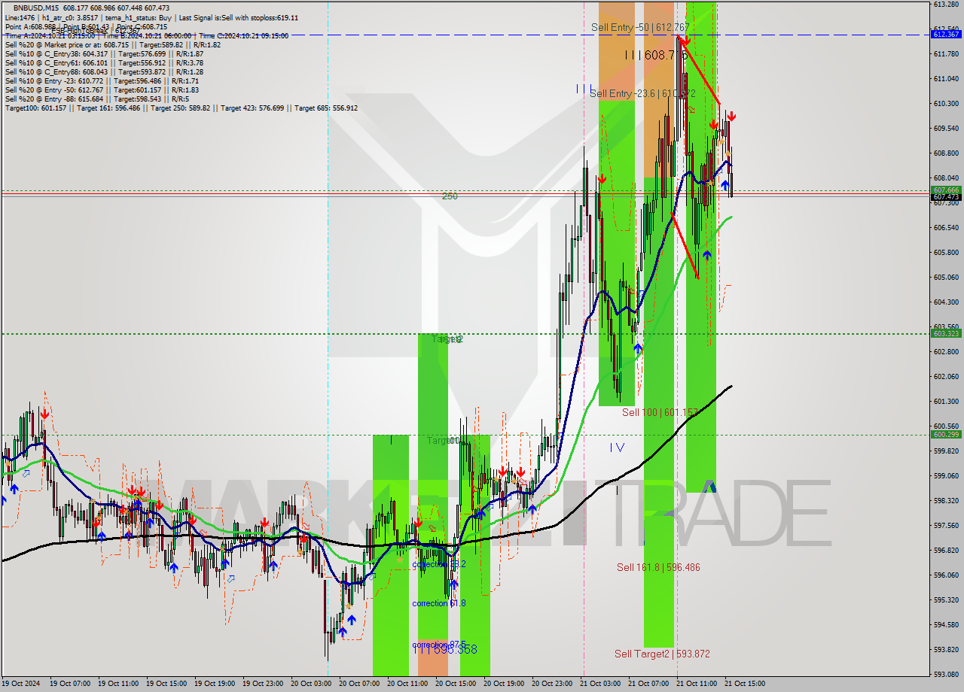
Task: Click the green 600.299 price tag
Action: (946, 434)
